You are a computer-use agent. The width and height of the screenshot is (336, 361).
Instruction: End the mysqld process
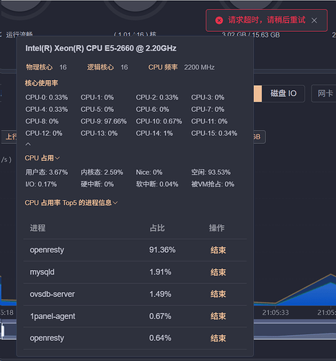point(218,272)
